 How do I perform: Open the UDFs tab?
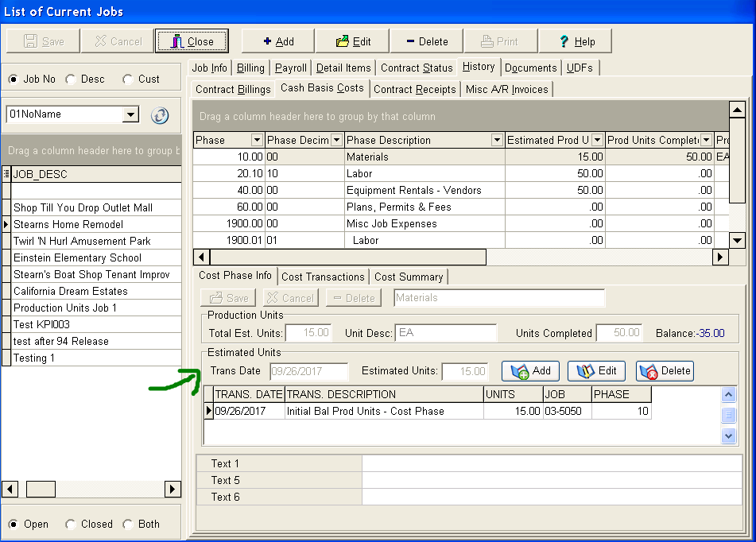[x=580, y=68]
